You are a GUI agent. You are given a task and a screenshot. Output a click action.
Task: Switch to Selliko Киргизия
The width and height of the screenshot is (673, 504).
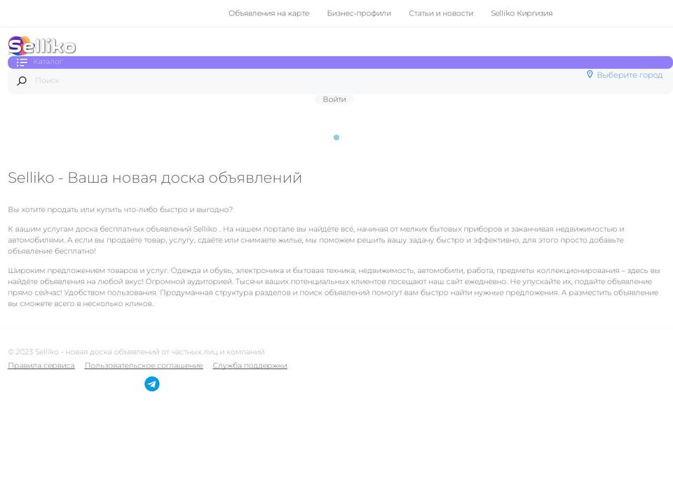(522, 13)
